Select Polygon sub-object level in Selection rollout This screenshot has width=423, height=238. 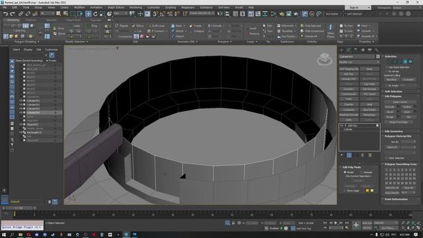[x=405, y=61]
